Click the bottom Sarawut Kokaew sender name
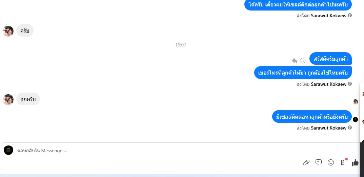 (328, 128)
